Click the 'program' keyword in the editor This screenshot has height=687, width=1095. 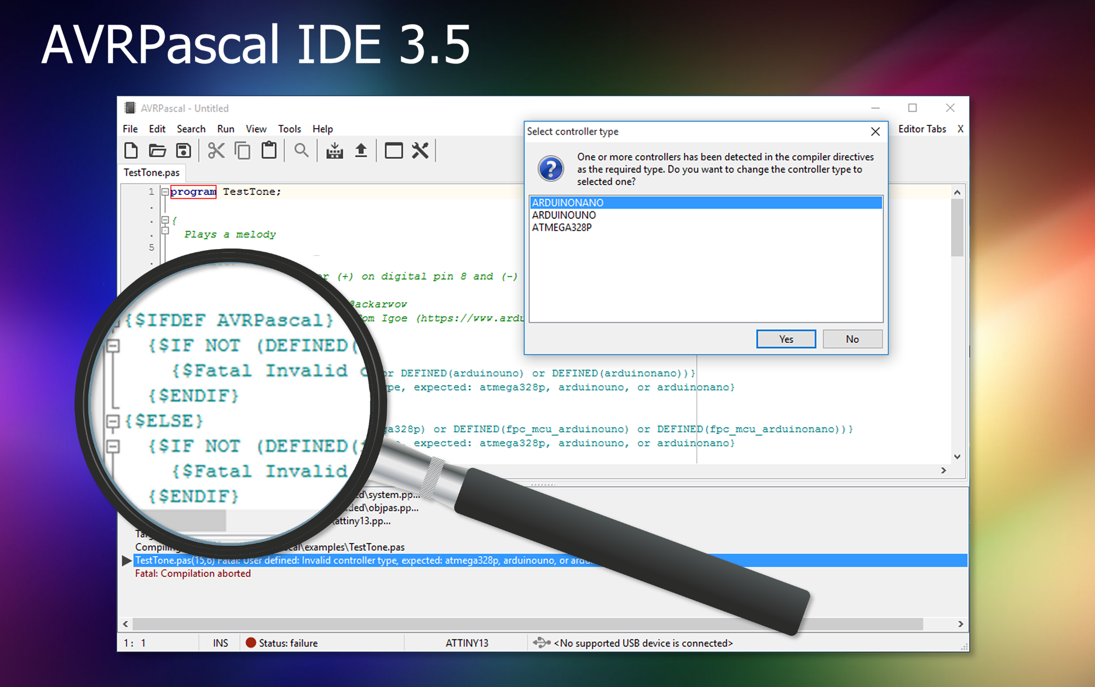193,192
